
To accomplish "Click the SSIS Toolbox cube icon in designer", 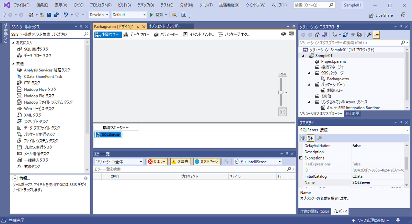I will (x=284, y=34).
